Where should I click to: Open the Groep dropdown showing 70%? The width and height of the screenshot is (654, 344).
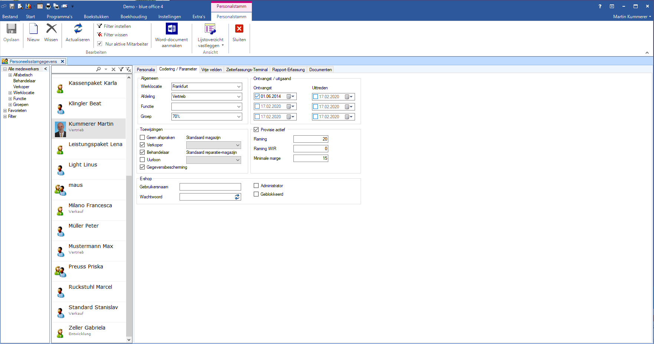239,116
